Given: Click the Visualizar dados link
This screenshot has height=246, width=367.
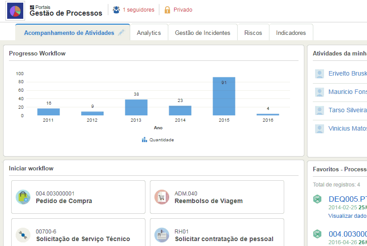Looking at the screenshot, I should pos(347,216).
